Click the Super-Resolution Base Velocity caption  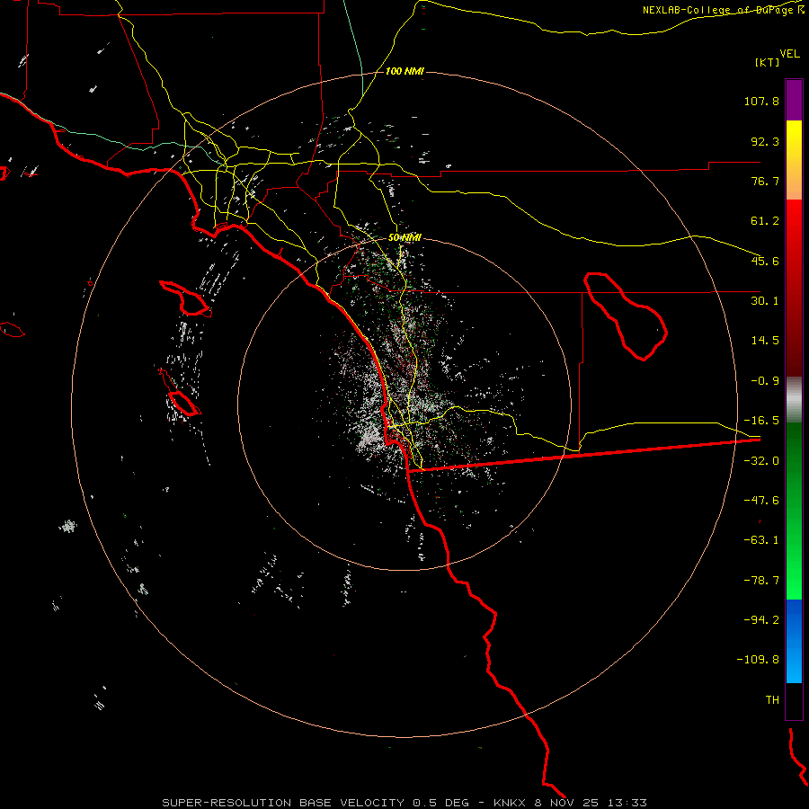coord(404,803)
